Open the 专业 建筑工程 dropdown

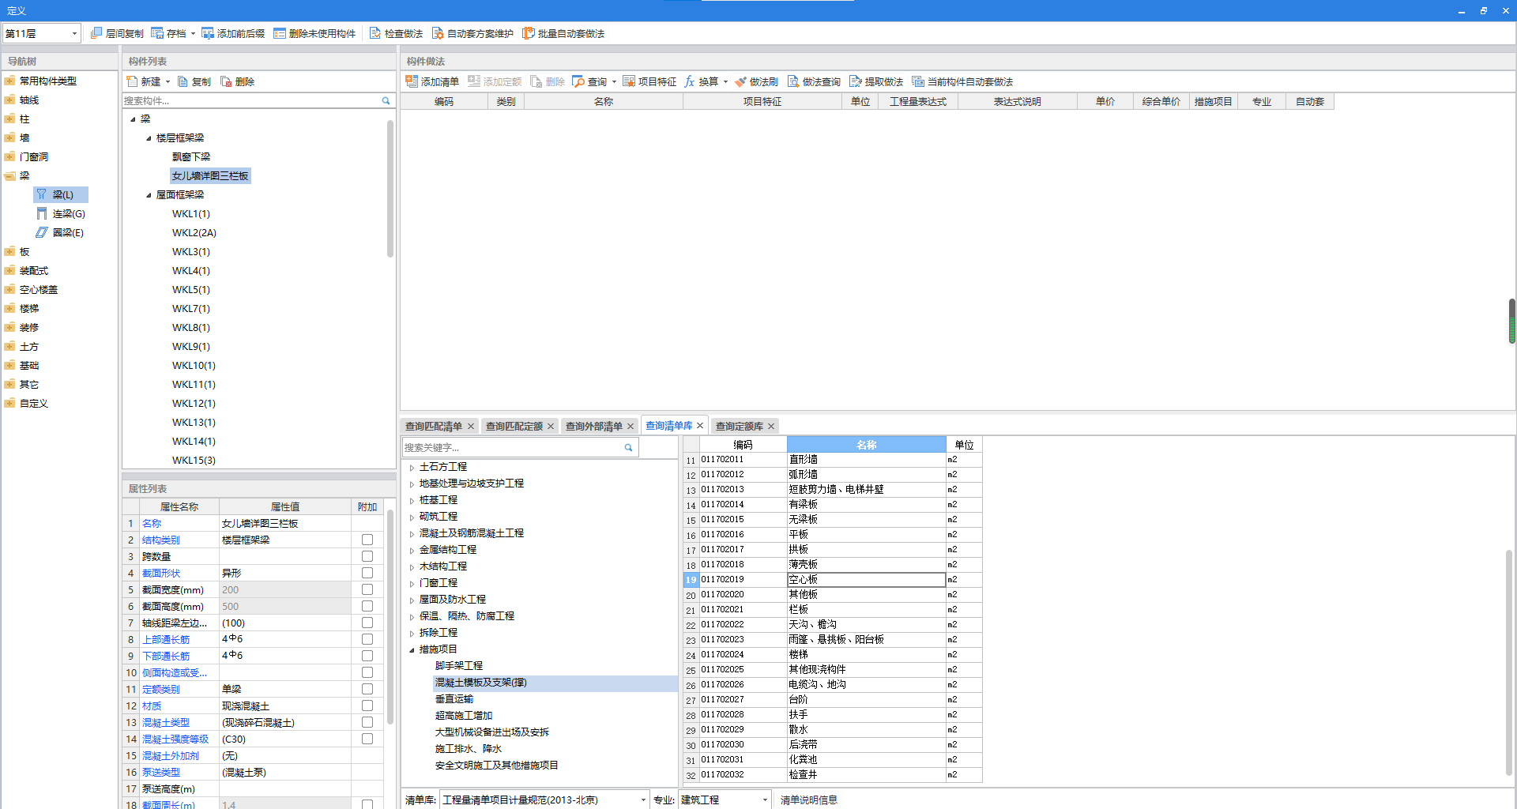(x=764, y=800)
